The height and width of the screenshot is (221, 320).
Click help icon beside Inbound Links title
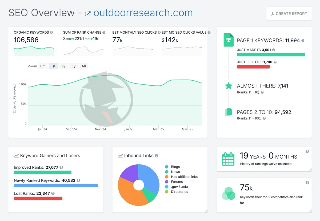[x=157, y=156]
